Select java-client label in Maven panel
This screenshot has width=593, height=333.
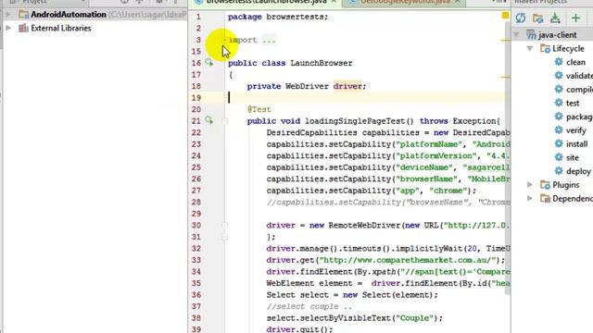click(x=558, y=35)
